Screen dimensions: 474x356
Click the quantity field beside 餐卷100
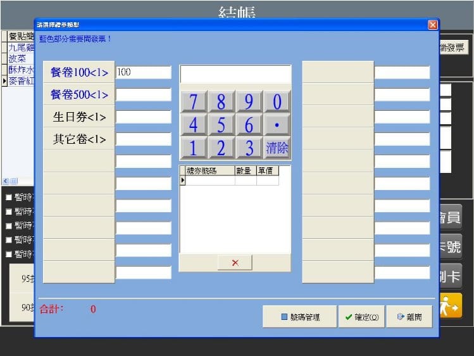(x=144, y=72)
